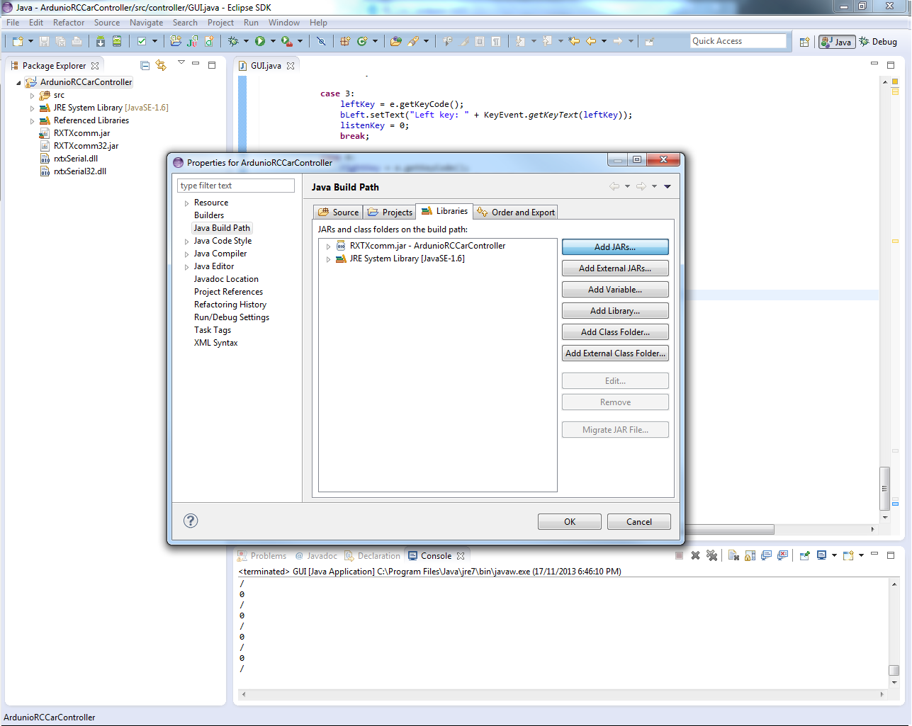Switch to the Source tab in Java Build Path
This screenshot has width=912, height=726.
tap(339, 212)
